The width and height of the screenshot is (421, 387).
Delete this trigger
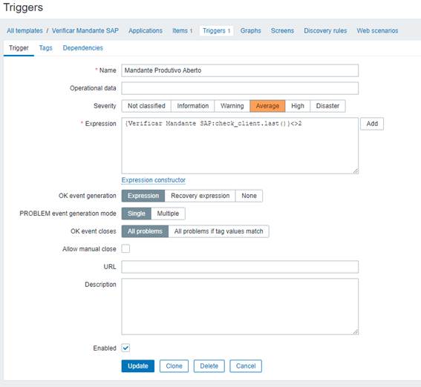pos(209,365)
